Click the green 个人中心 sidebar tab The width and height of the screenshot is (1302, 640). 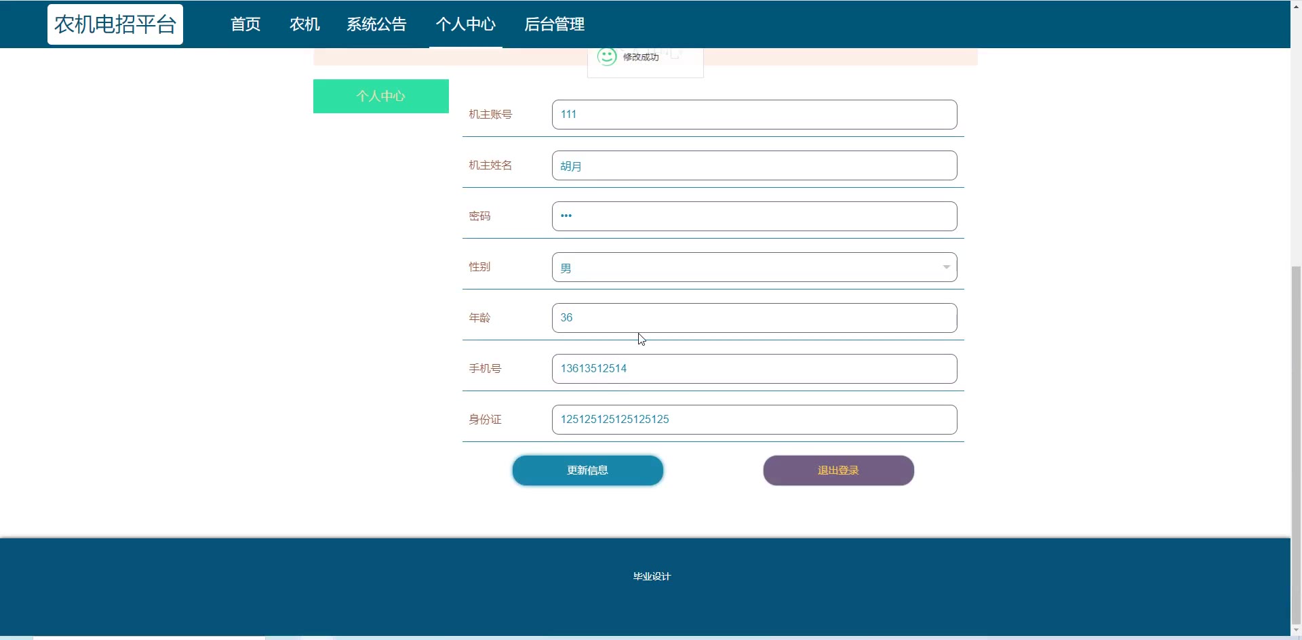(x=381, y=96)
